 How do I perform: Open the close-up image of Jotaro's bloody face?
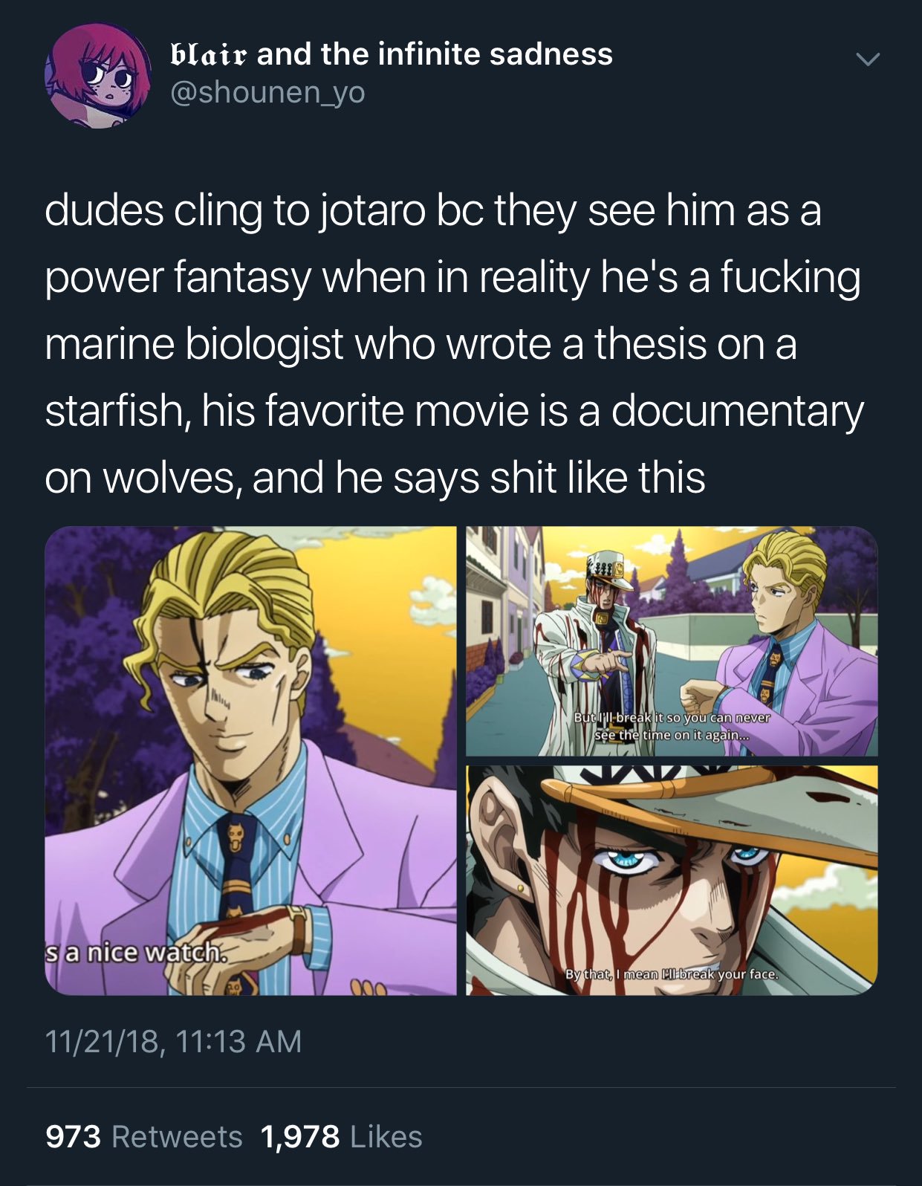pyautogui.click(x=672, y=881)
